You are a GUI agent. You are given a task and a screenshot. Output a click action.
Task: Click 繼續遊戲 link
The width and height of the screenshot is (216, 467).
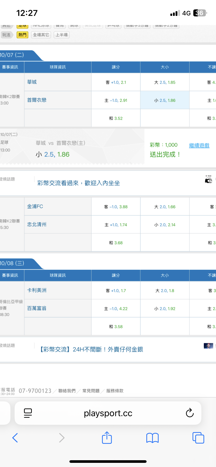(x=199, y=145)
